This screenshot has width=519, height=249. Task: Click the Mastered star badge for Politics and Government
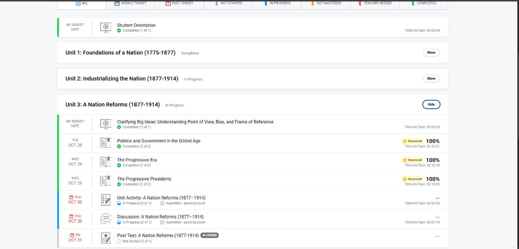click(x=412, y=141)
